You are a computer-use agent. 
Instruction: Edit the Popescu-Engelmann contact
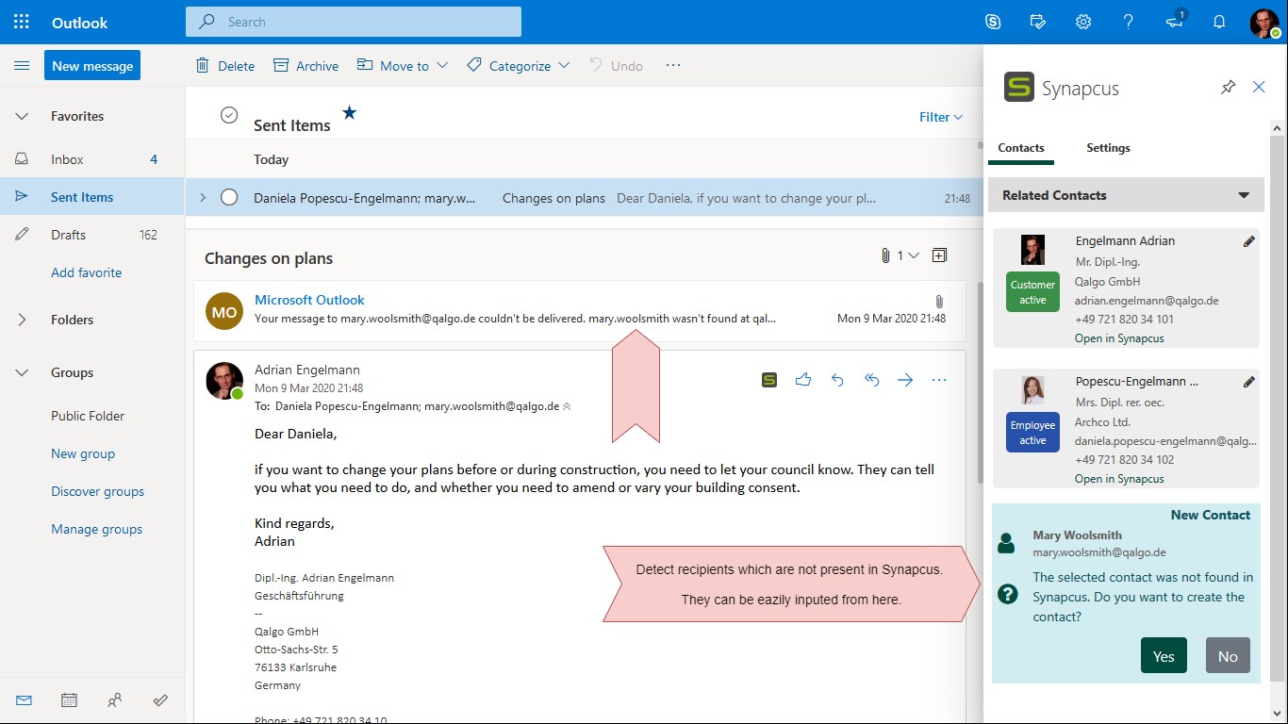(x=1248, y=382)
